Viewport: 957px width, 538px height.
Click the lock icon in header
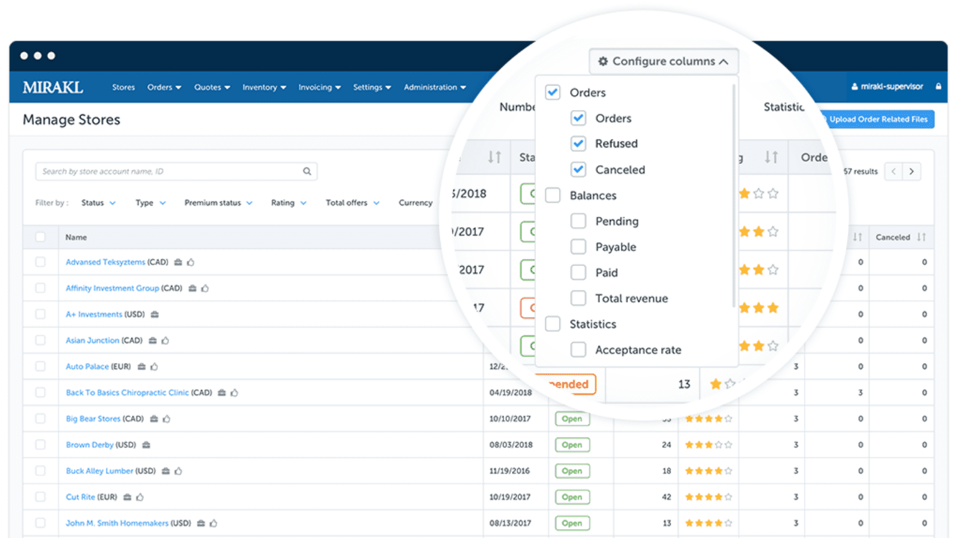938,87
